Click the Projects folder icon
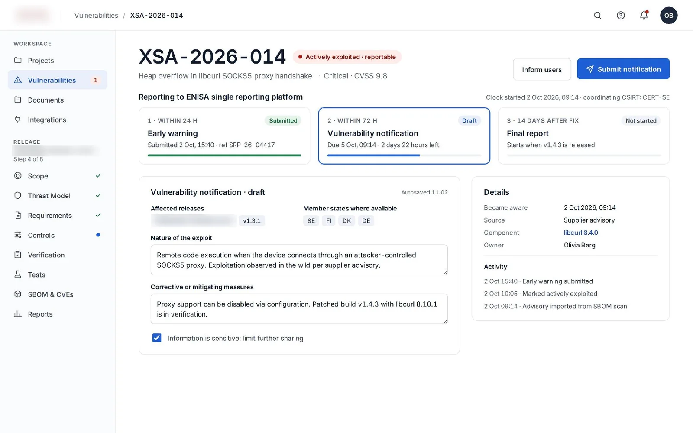This screenshot has width=693, height=433. (x=18, y=60)
